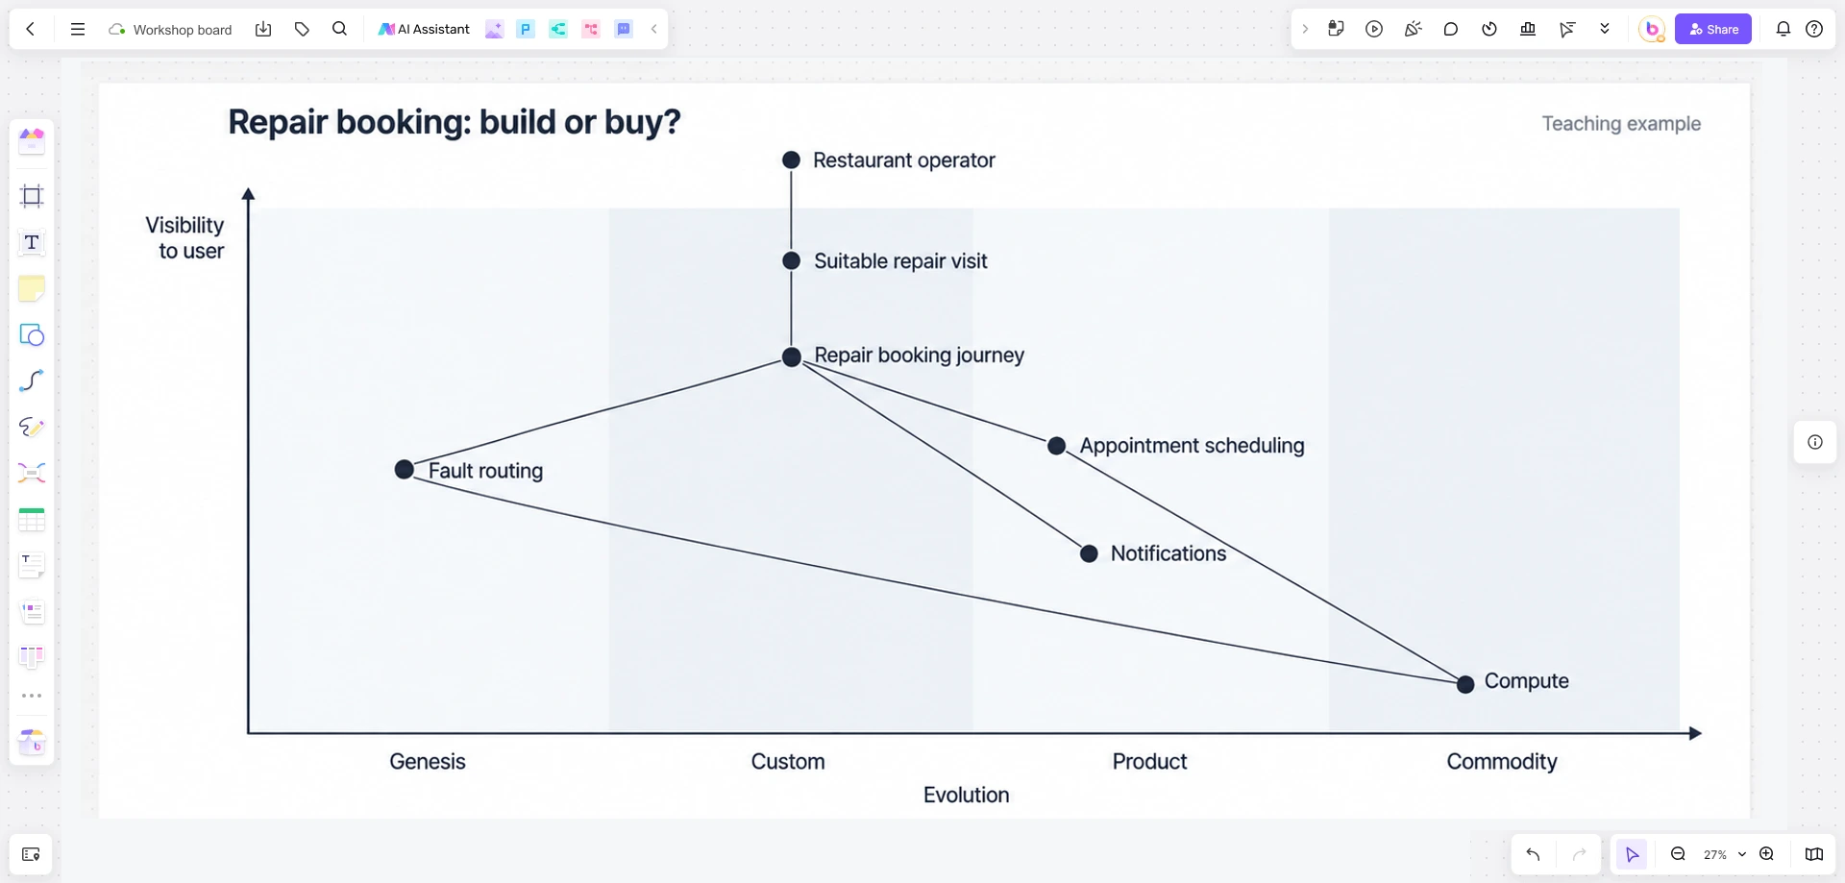Open the search magnifier
The height and width of the screenshot is (883, 1845).
click(339, 29)
